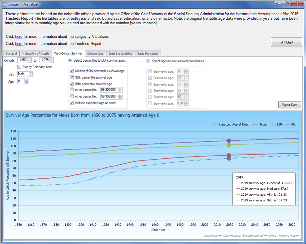Open the Trustees Report information link
Image resolution: width=306 pixels, height=244 pixels.
tap(19, 44)
